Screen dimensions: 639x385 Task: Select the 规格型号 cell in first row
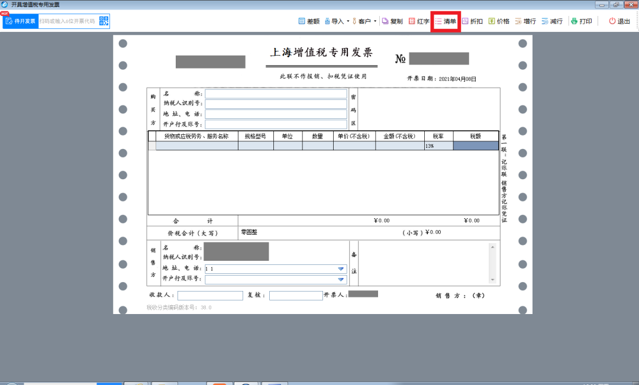click(x=256, y=146)
